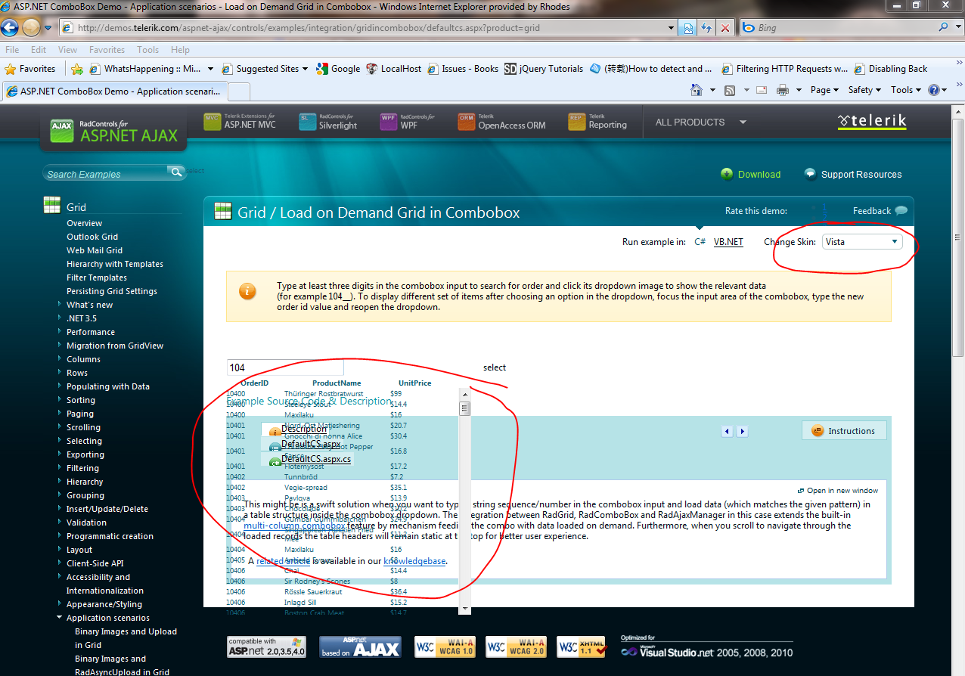Click the dropdown list scroll up arrow

click(465, 395)
